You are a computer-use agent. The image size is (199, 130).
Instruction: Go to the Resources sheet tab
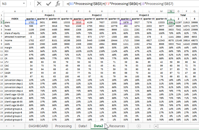click(x=117, y=126)
